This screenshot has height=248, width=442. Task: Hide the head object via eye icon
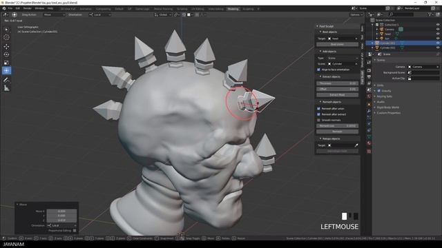438,34
